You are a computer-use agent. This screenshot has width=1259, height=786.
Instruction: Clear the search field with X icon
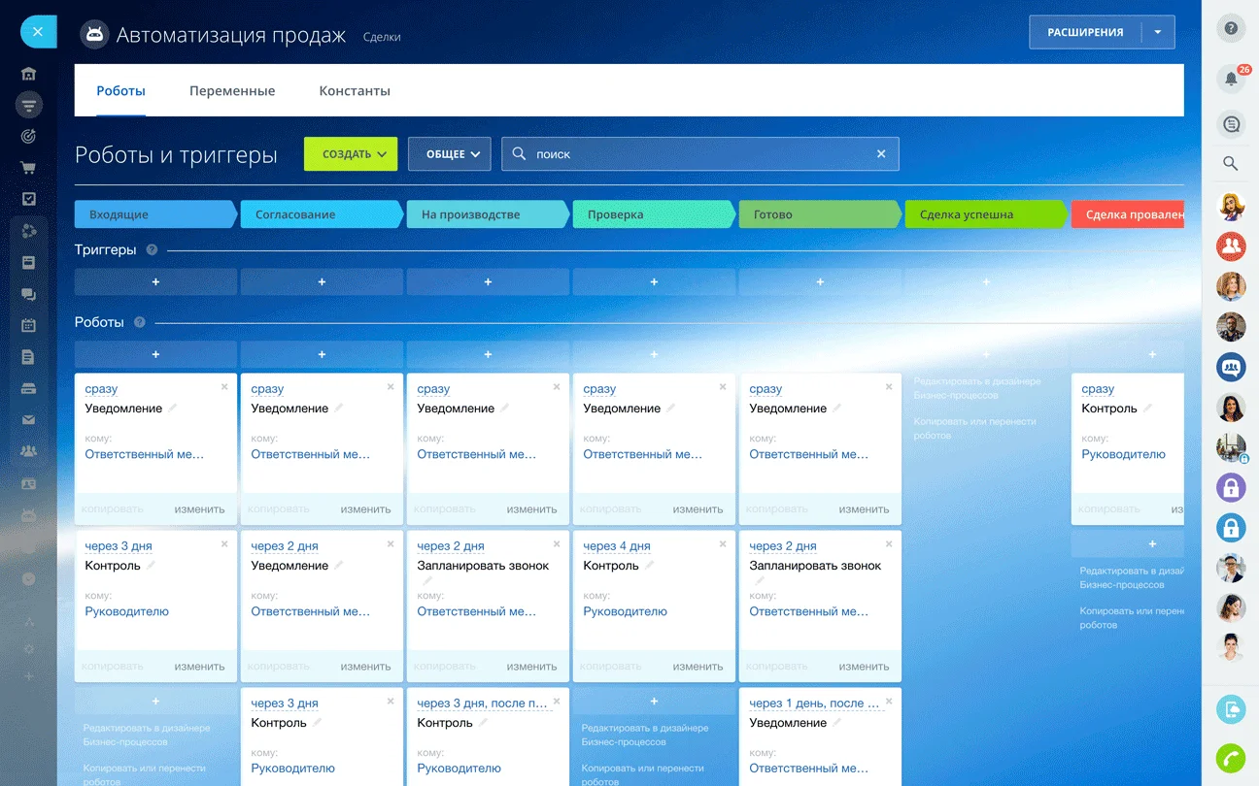click(881, 154)
